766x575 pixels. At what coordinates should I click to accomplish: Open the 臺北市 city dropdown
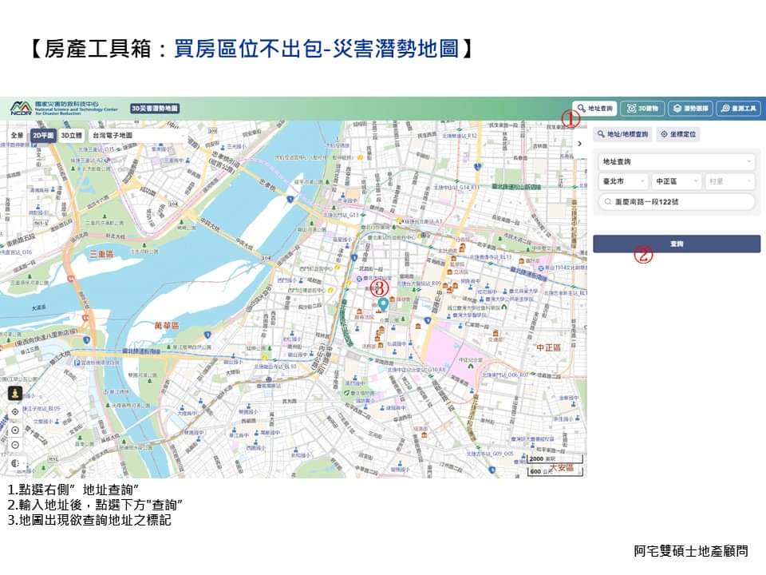pos(623,181)
